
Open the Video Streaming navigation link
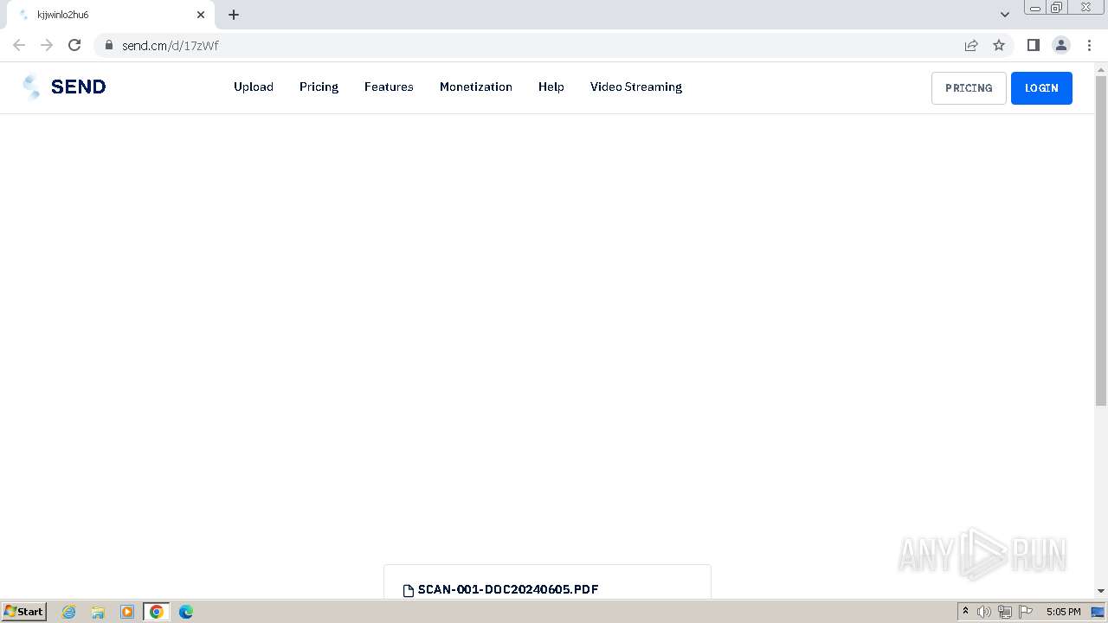[x=636, y=87]
